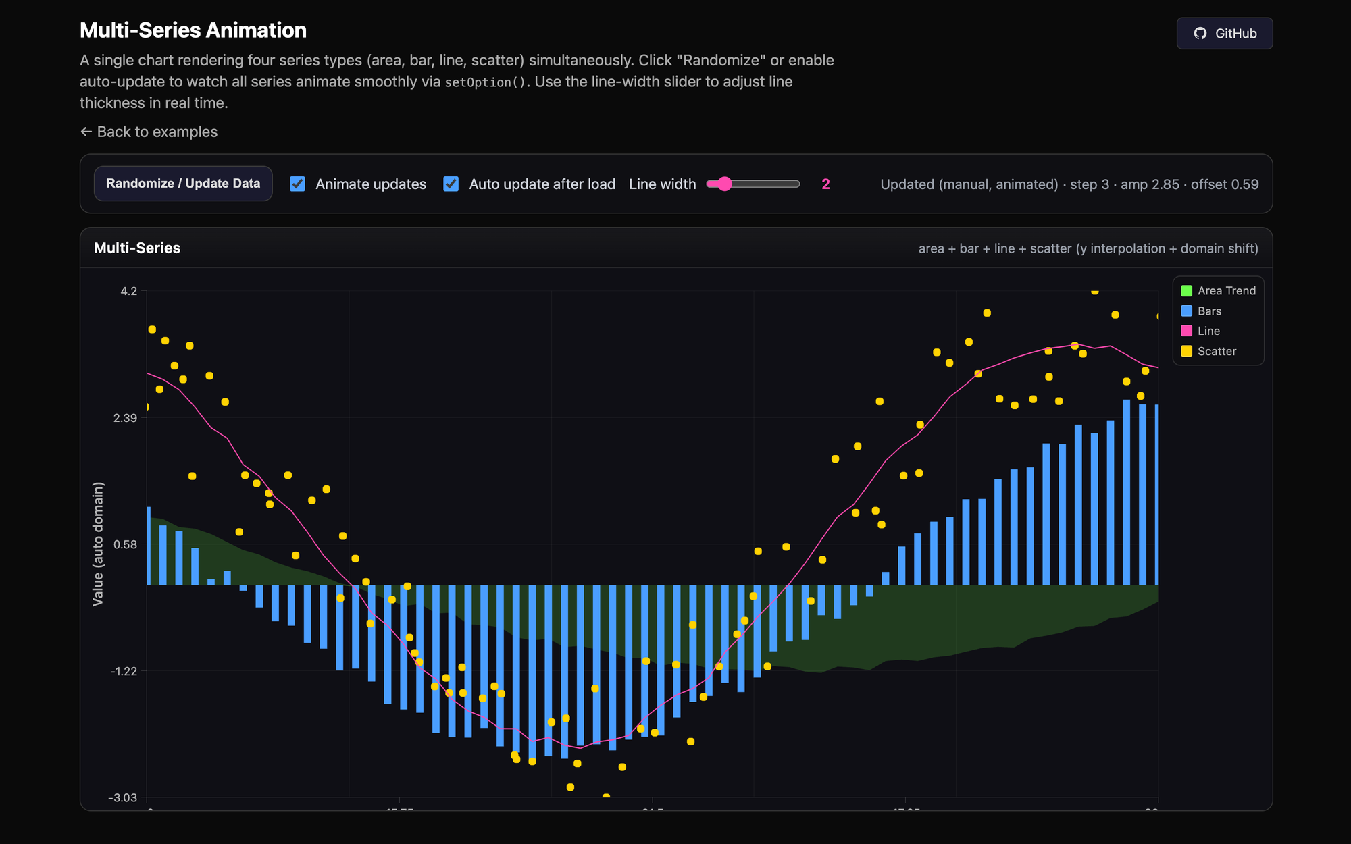Select the Area Trend legend label

tap(1227, 291)
